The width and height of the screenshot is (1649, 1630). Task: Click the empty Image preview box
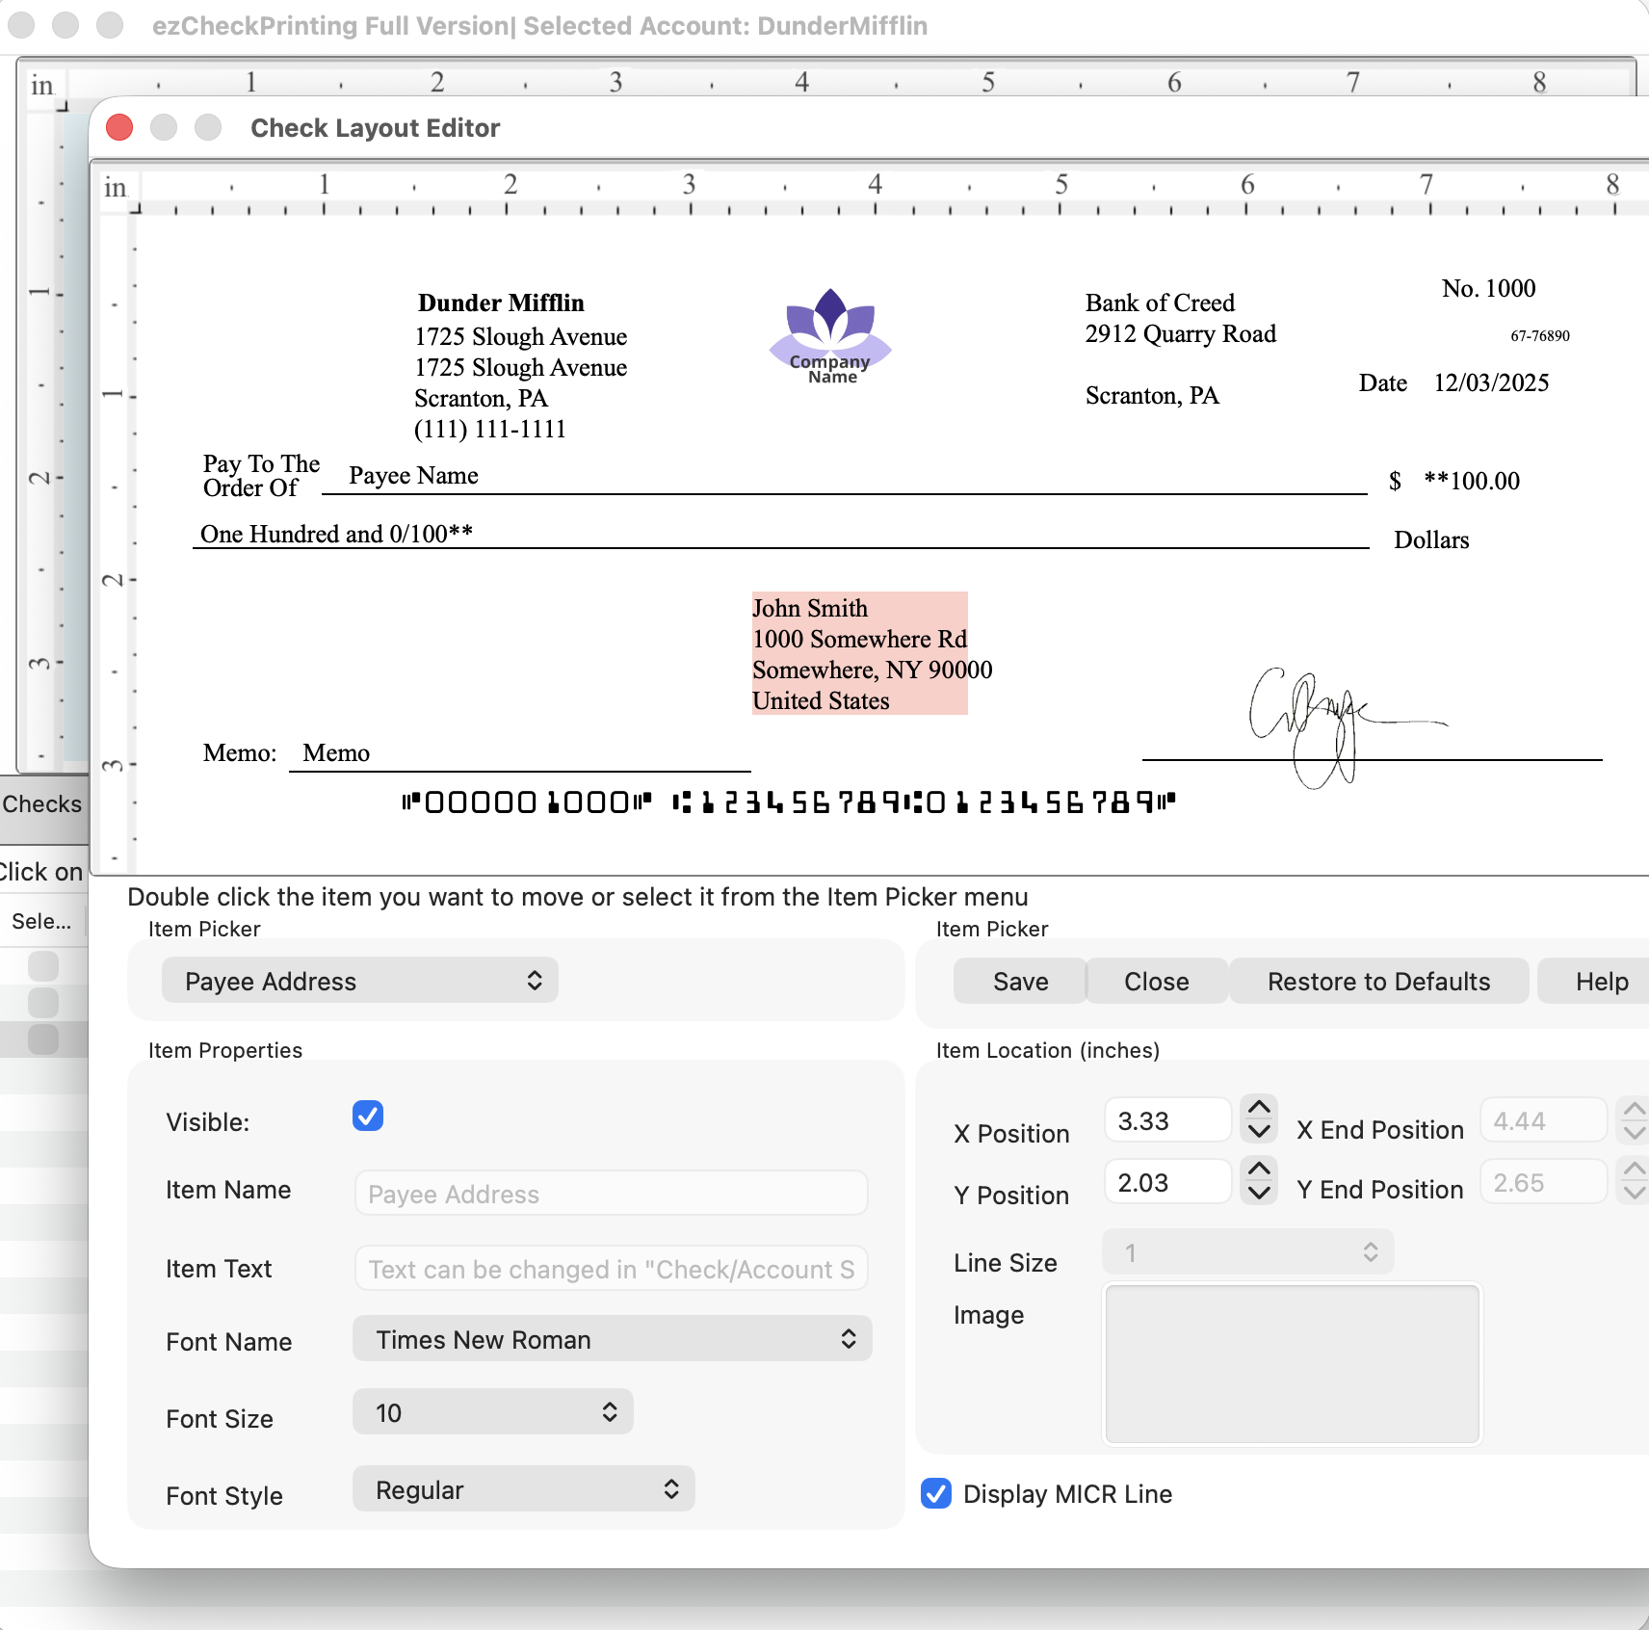(x=1292, y=1363)
